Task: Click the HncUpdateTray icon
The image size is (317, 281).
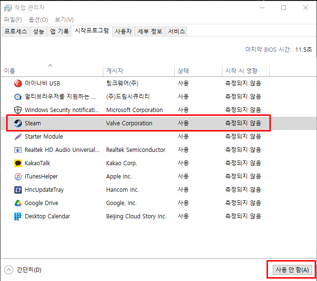Action: click(x=18, y=190)
